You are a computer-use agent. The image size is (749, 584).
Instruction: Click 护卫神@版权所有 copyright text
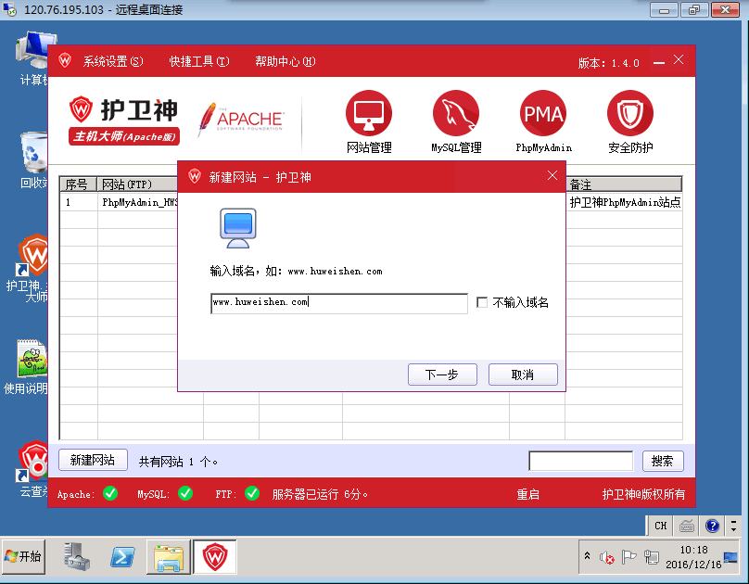[643, 494]
